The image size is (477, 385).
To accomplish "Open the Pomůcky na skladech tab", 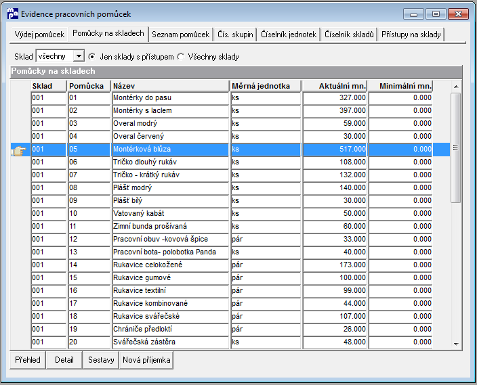I will point(108,33).
